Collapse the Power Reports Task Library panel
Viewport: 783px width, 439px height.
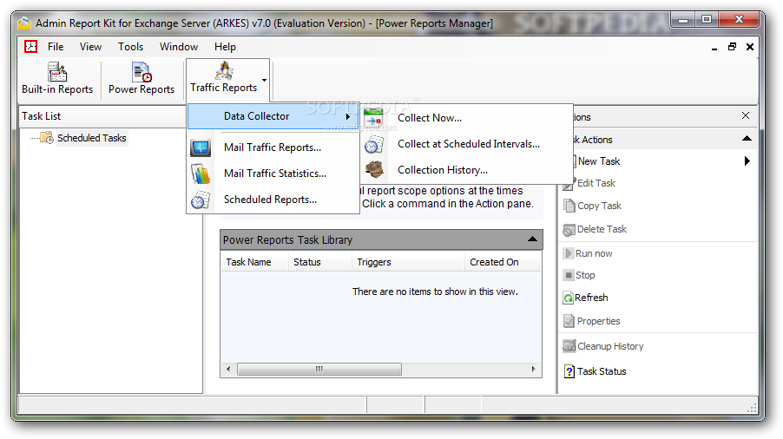(x=532, y=239)
